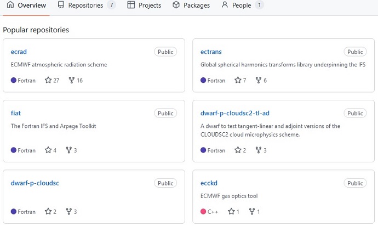Click the star icon on dwarf-p-cloudsc2-tl-ad
This screenshot has width=378, height=226.
[238, 150]
